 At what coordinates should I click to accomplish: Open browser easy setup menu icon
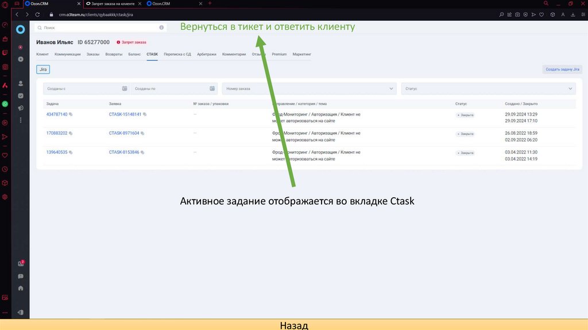point(583,14)
